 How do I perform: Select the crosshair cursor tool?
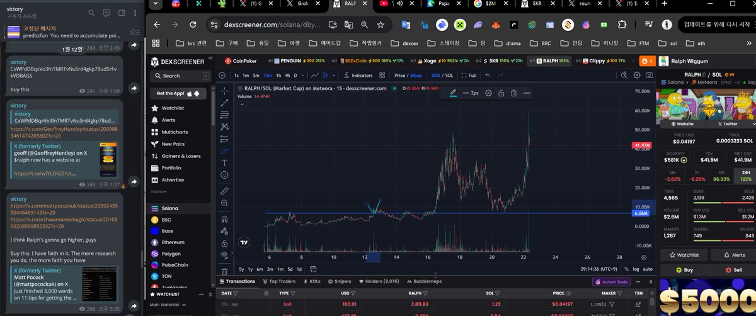pyautogui.click(x=225, y=91)
